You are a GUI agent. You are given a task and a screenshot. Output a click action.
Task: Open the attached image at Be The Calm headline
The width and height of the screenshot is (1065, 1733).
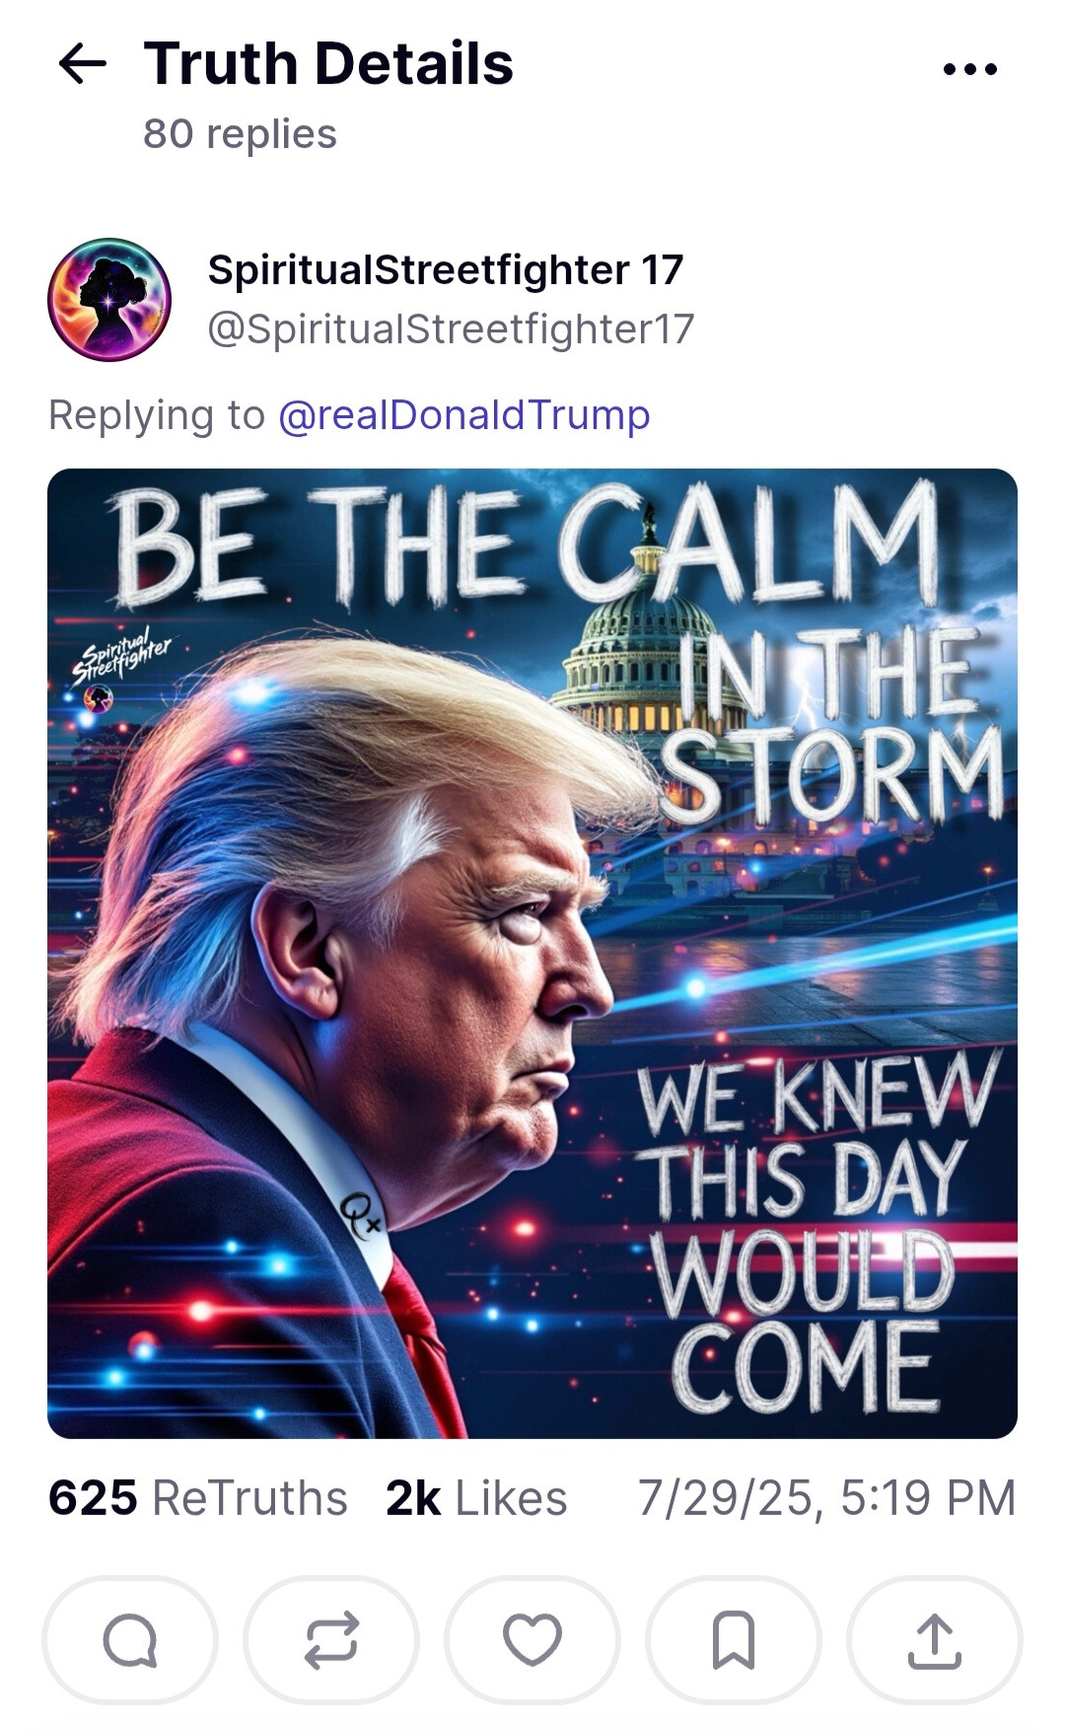tap(528, 542)
